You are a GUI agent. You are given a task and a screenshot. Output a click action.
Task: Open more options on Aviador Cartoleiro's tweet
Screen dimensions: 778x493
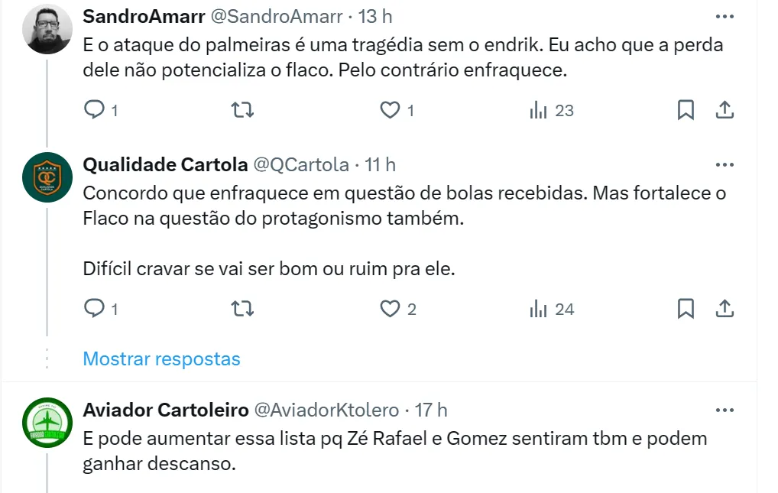[x=724, y=410]
